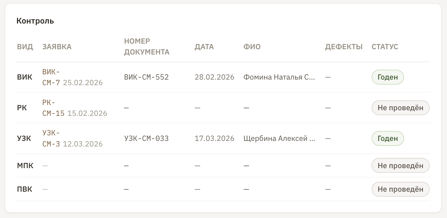
Task: Open the УЗК-СМ-3 request link
Action: click(x=51, y=138)
